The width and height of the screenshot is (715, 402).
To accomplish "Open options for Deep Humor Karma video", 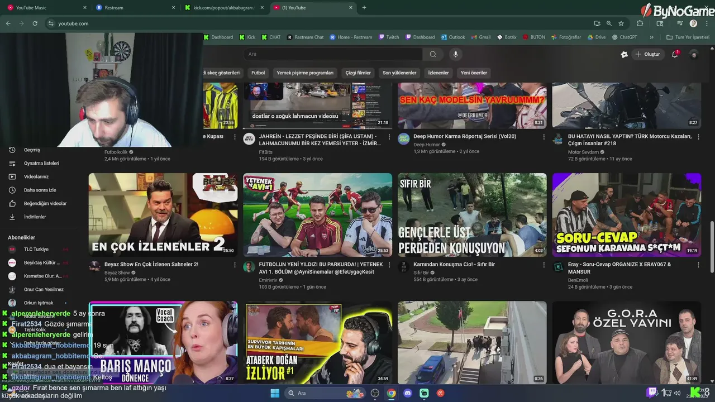I will 544,137.
